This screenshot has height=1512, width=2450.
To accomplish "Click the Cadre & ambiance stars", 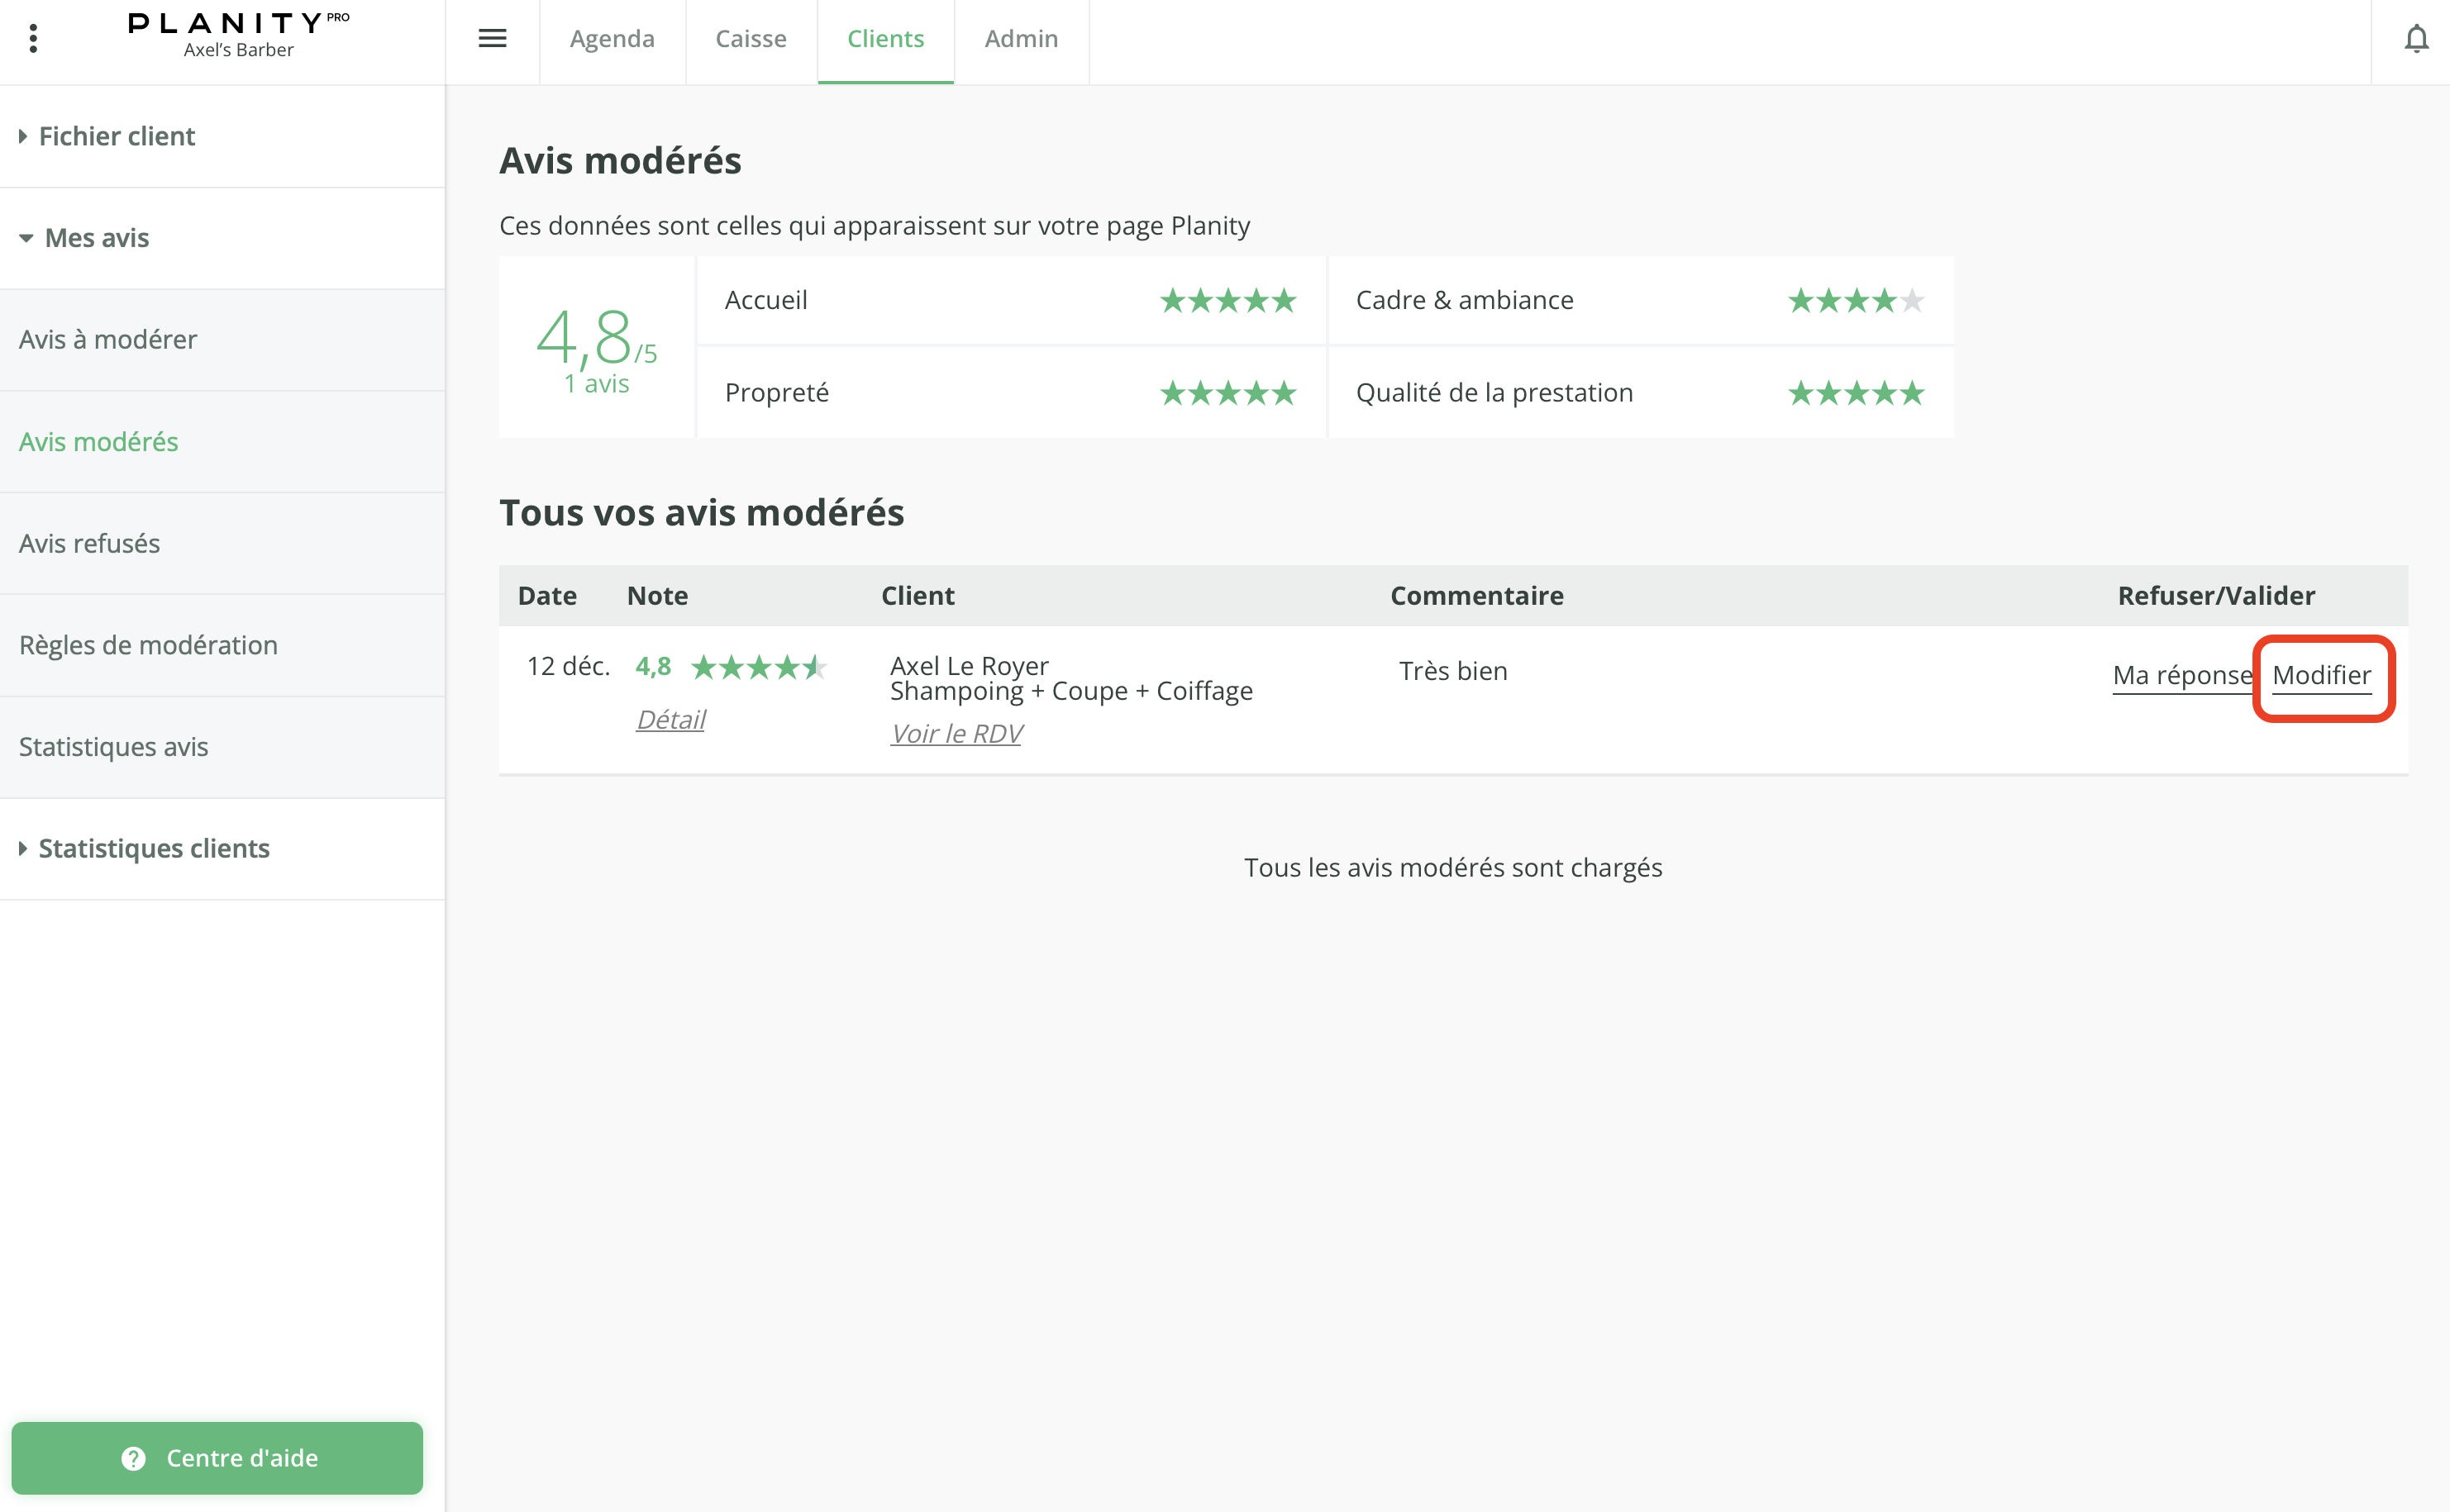I will tap(1855, 301).
